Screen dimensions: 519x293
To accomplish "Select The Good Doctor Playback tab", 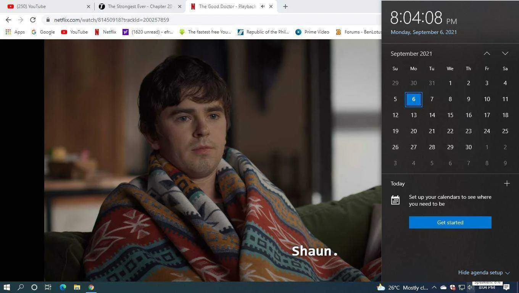I will (231, 6).
